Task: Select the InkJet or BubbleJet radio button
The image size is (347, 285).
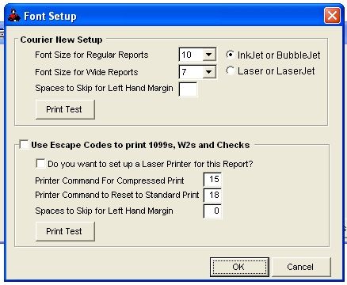Action: pyautogui.click(x=230, y=55)
